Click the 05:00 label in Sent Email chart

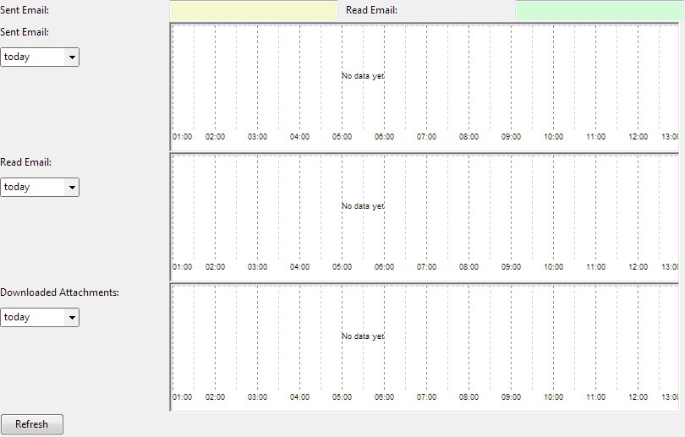tap(342, 137)
